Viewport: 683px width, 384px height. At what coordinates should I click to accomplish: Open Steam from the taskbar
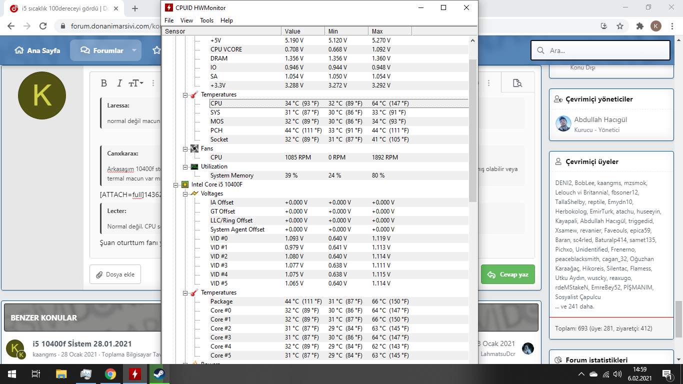[x=159, y=373]
